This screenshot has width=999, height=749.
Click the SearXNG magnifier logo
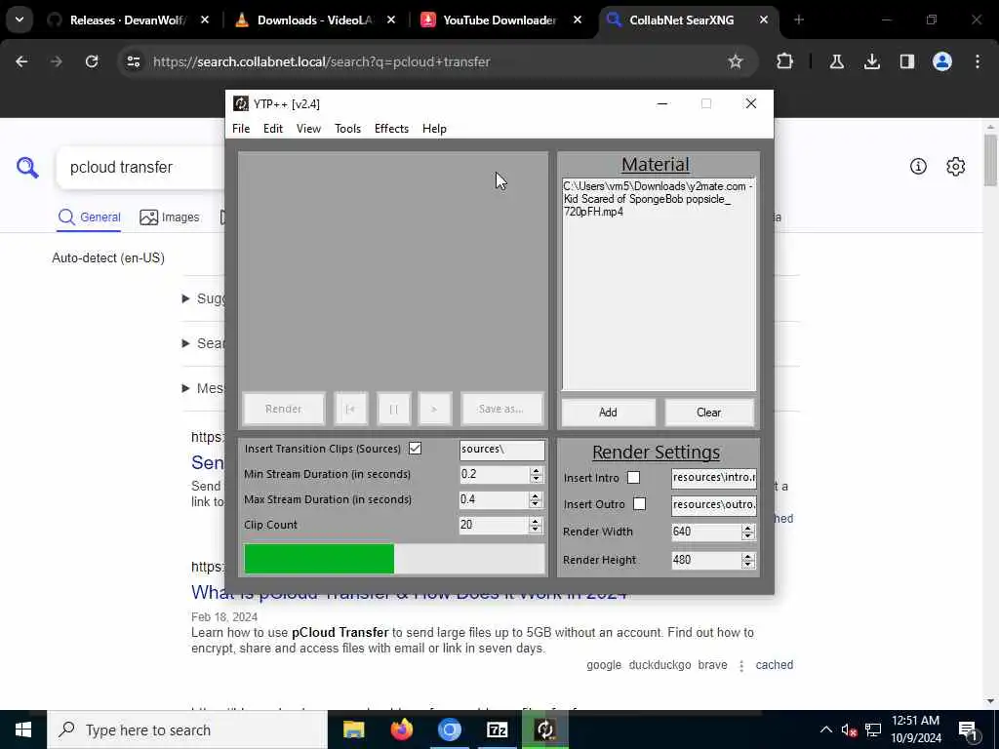point(27,168)
